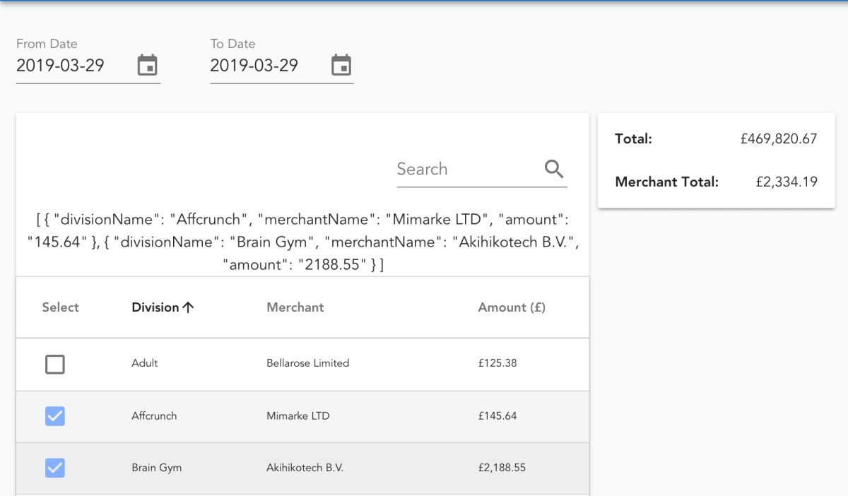Click the Mimarke LTD merchant cell
The height and width of the screenshot is (496, 848).
pyautogui.click(x=298, y=416)
